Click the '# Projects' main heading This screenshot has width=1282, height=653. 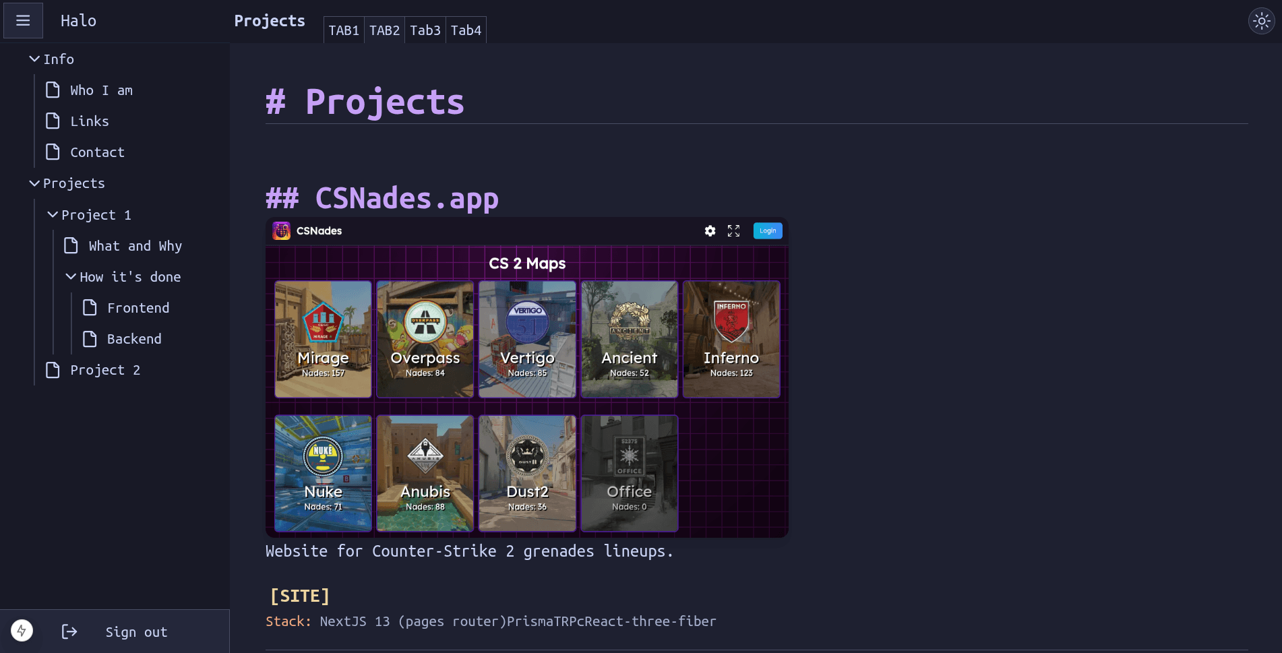[365, 102]
